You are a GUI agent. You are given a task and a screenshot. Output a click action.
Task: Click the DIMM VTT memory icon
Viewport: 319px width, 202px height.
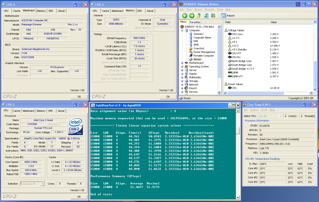pyautogui.click(x=230, y=76)
